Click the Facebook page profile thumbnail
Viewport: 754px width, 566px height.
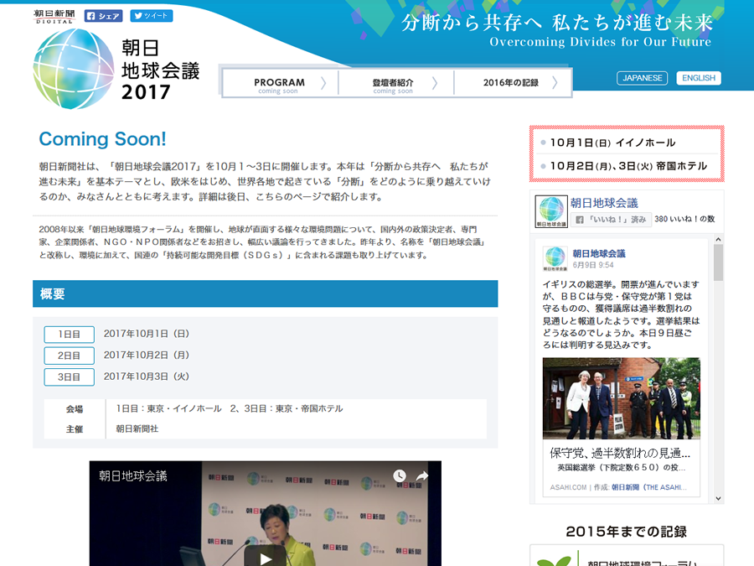551,211
